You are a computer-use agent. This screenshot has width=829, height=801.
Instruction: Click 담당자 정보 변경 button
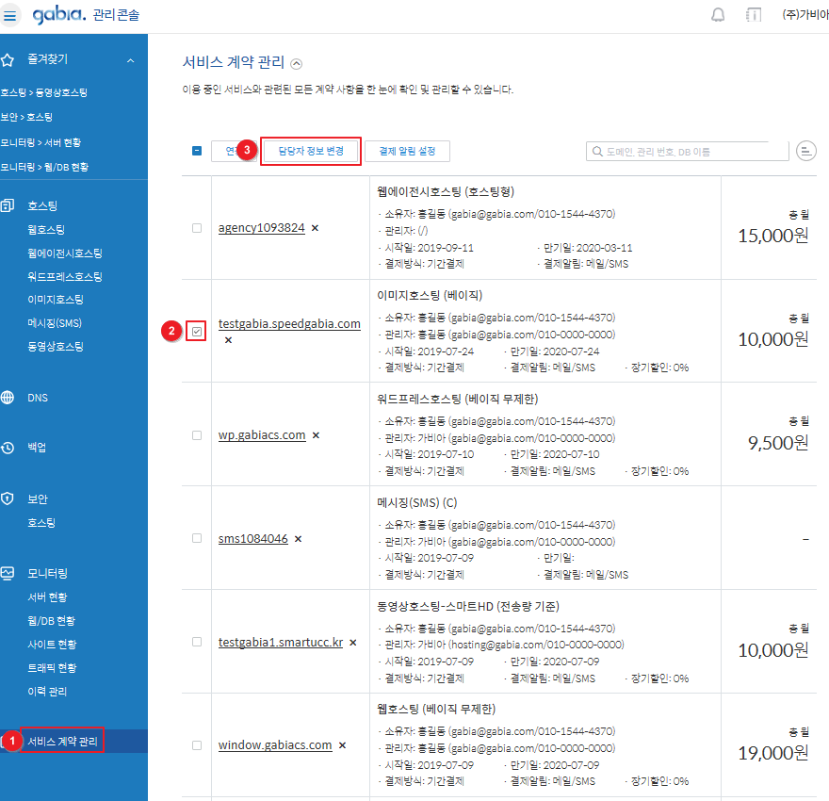coord(311,151)
